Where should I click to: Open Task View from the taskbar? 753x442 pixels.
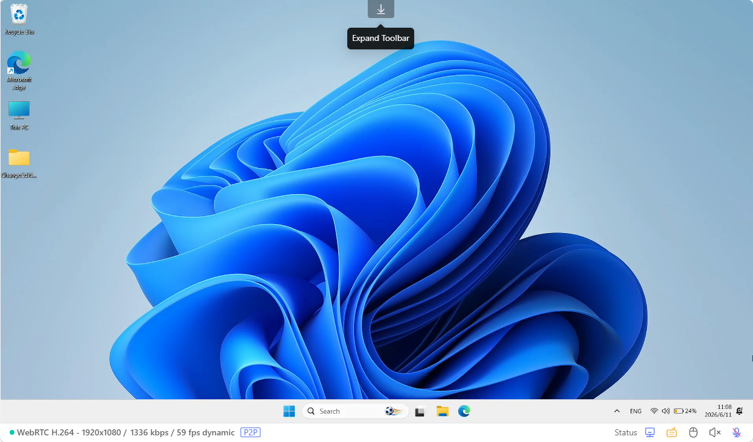420,411
